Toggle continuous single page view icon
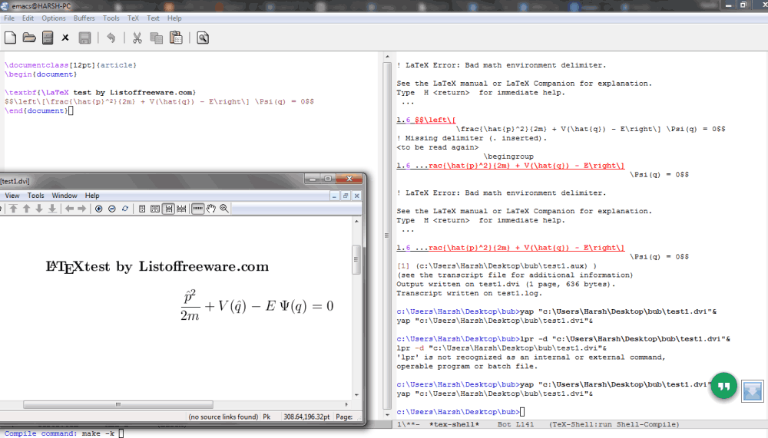Image resolution: width=768 pixels, height=438 pixels. 168,209
